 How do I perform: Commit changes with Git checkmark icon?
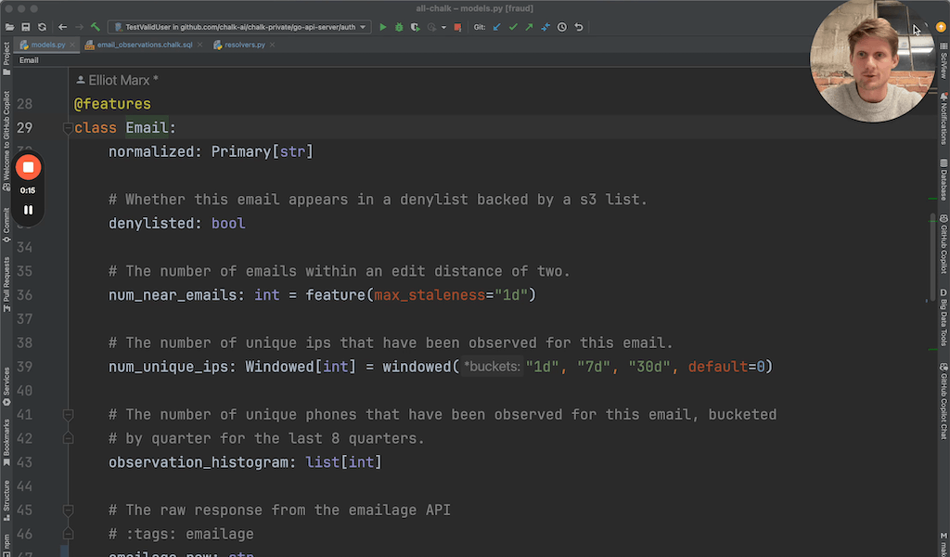(513, 27)
